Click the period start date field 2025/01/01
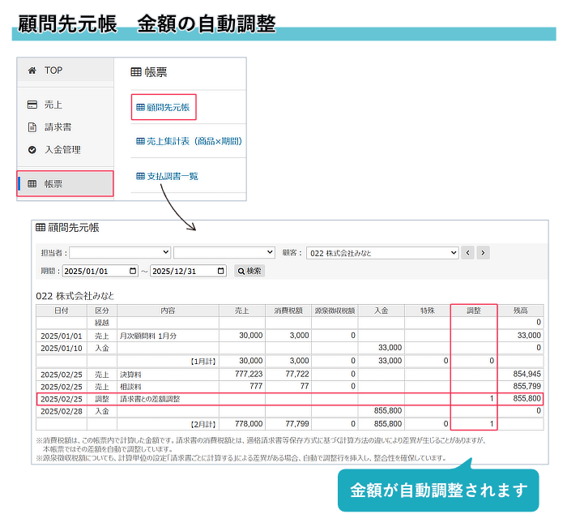Image resolution: width=567 pixels, height=527 pixels. (94, 271)
